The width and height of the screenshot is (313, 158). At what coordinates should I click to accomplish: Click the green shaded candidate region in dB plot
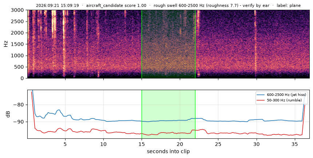(169, 114)
